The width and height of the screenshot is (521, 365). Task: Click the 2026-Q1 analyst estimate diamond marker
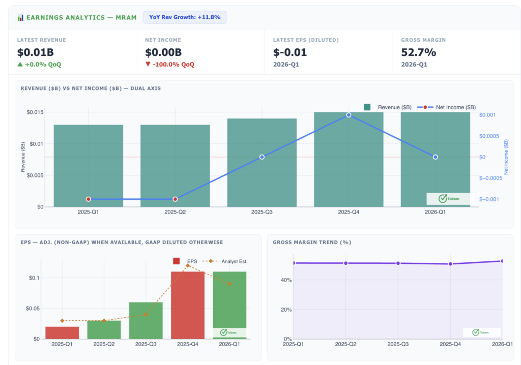229,284
